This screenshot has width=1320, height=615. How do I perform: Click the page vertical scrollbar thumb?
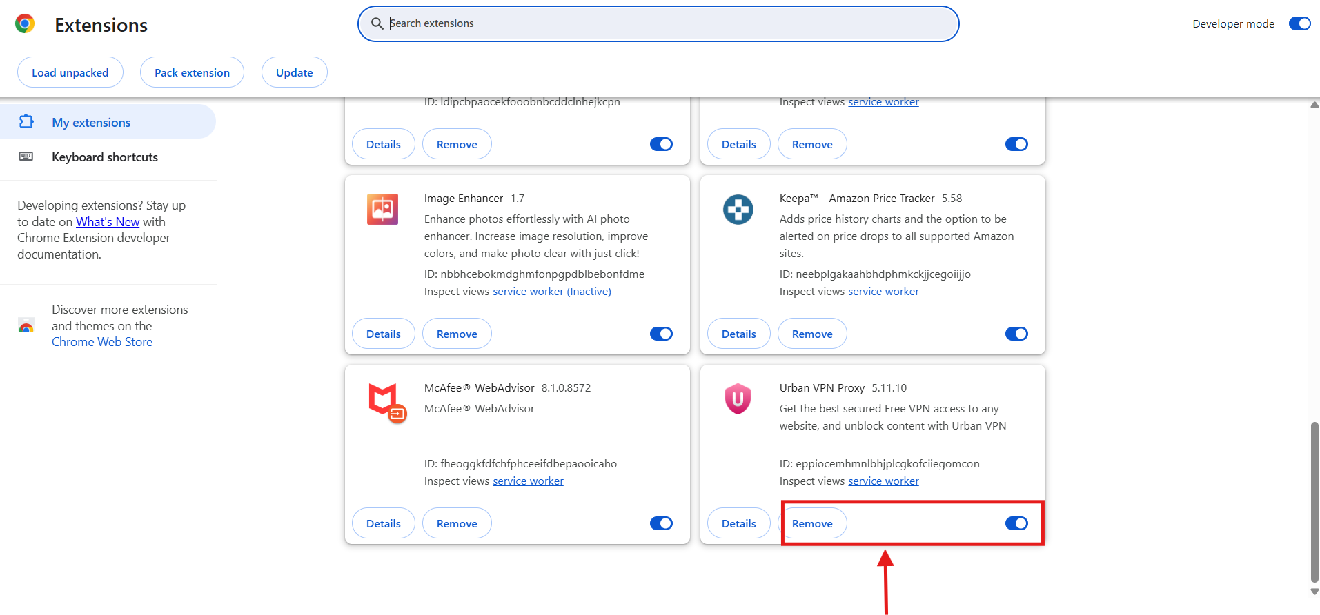point(1314,502)
